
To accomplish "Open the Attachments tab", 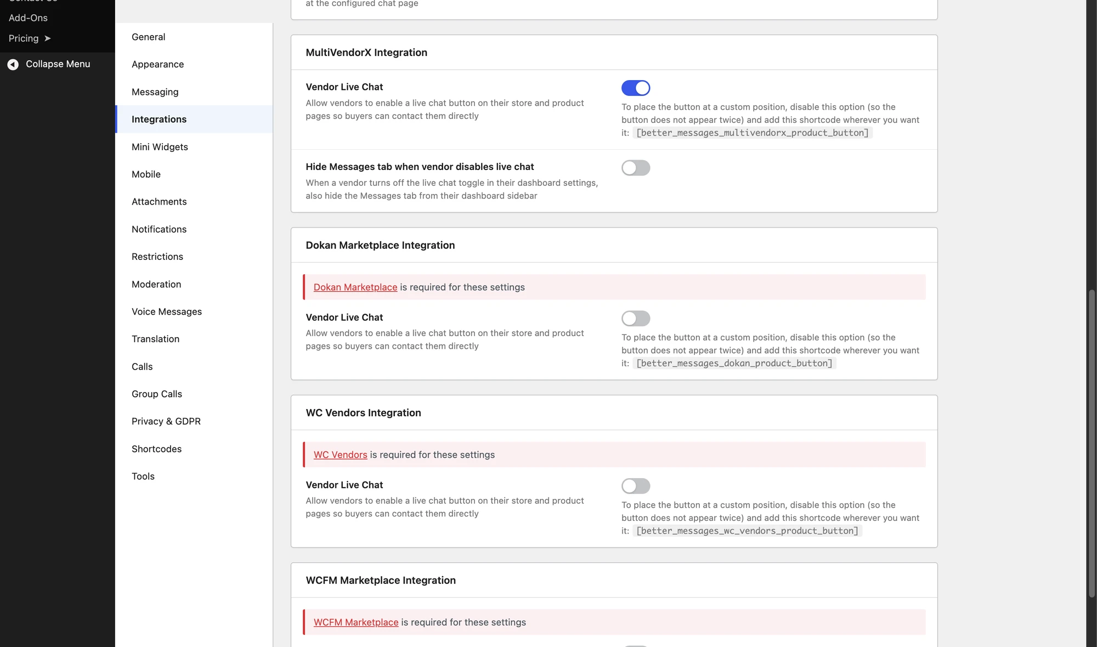I will 194,201.
